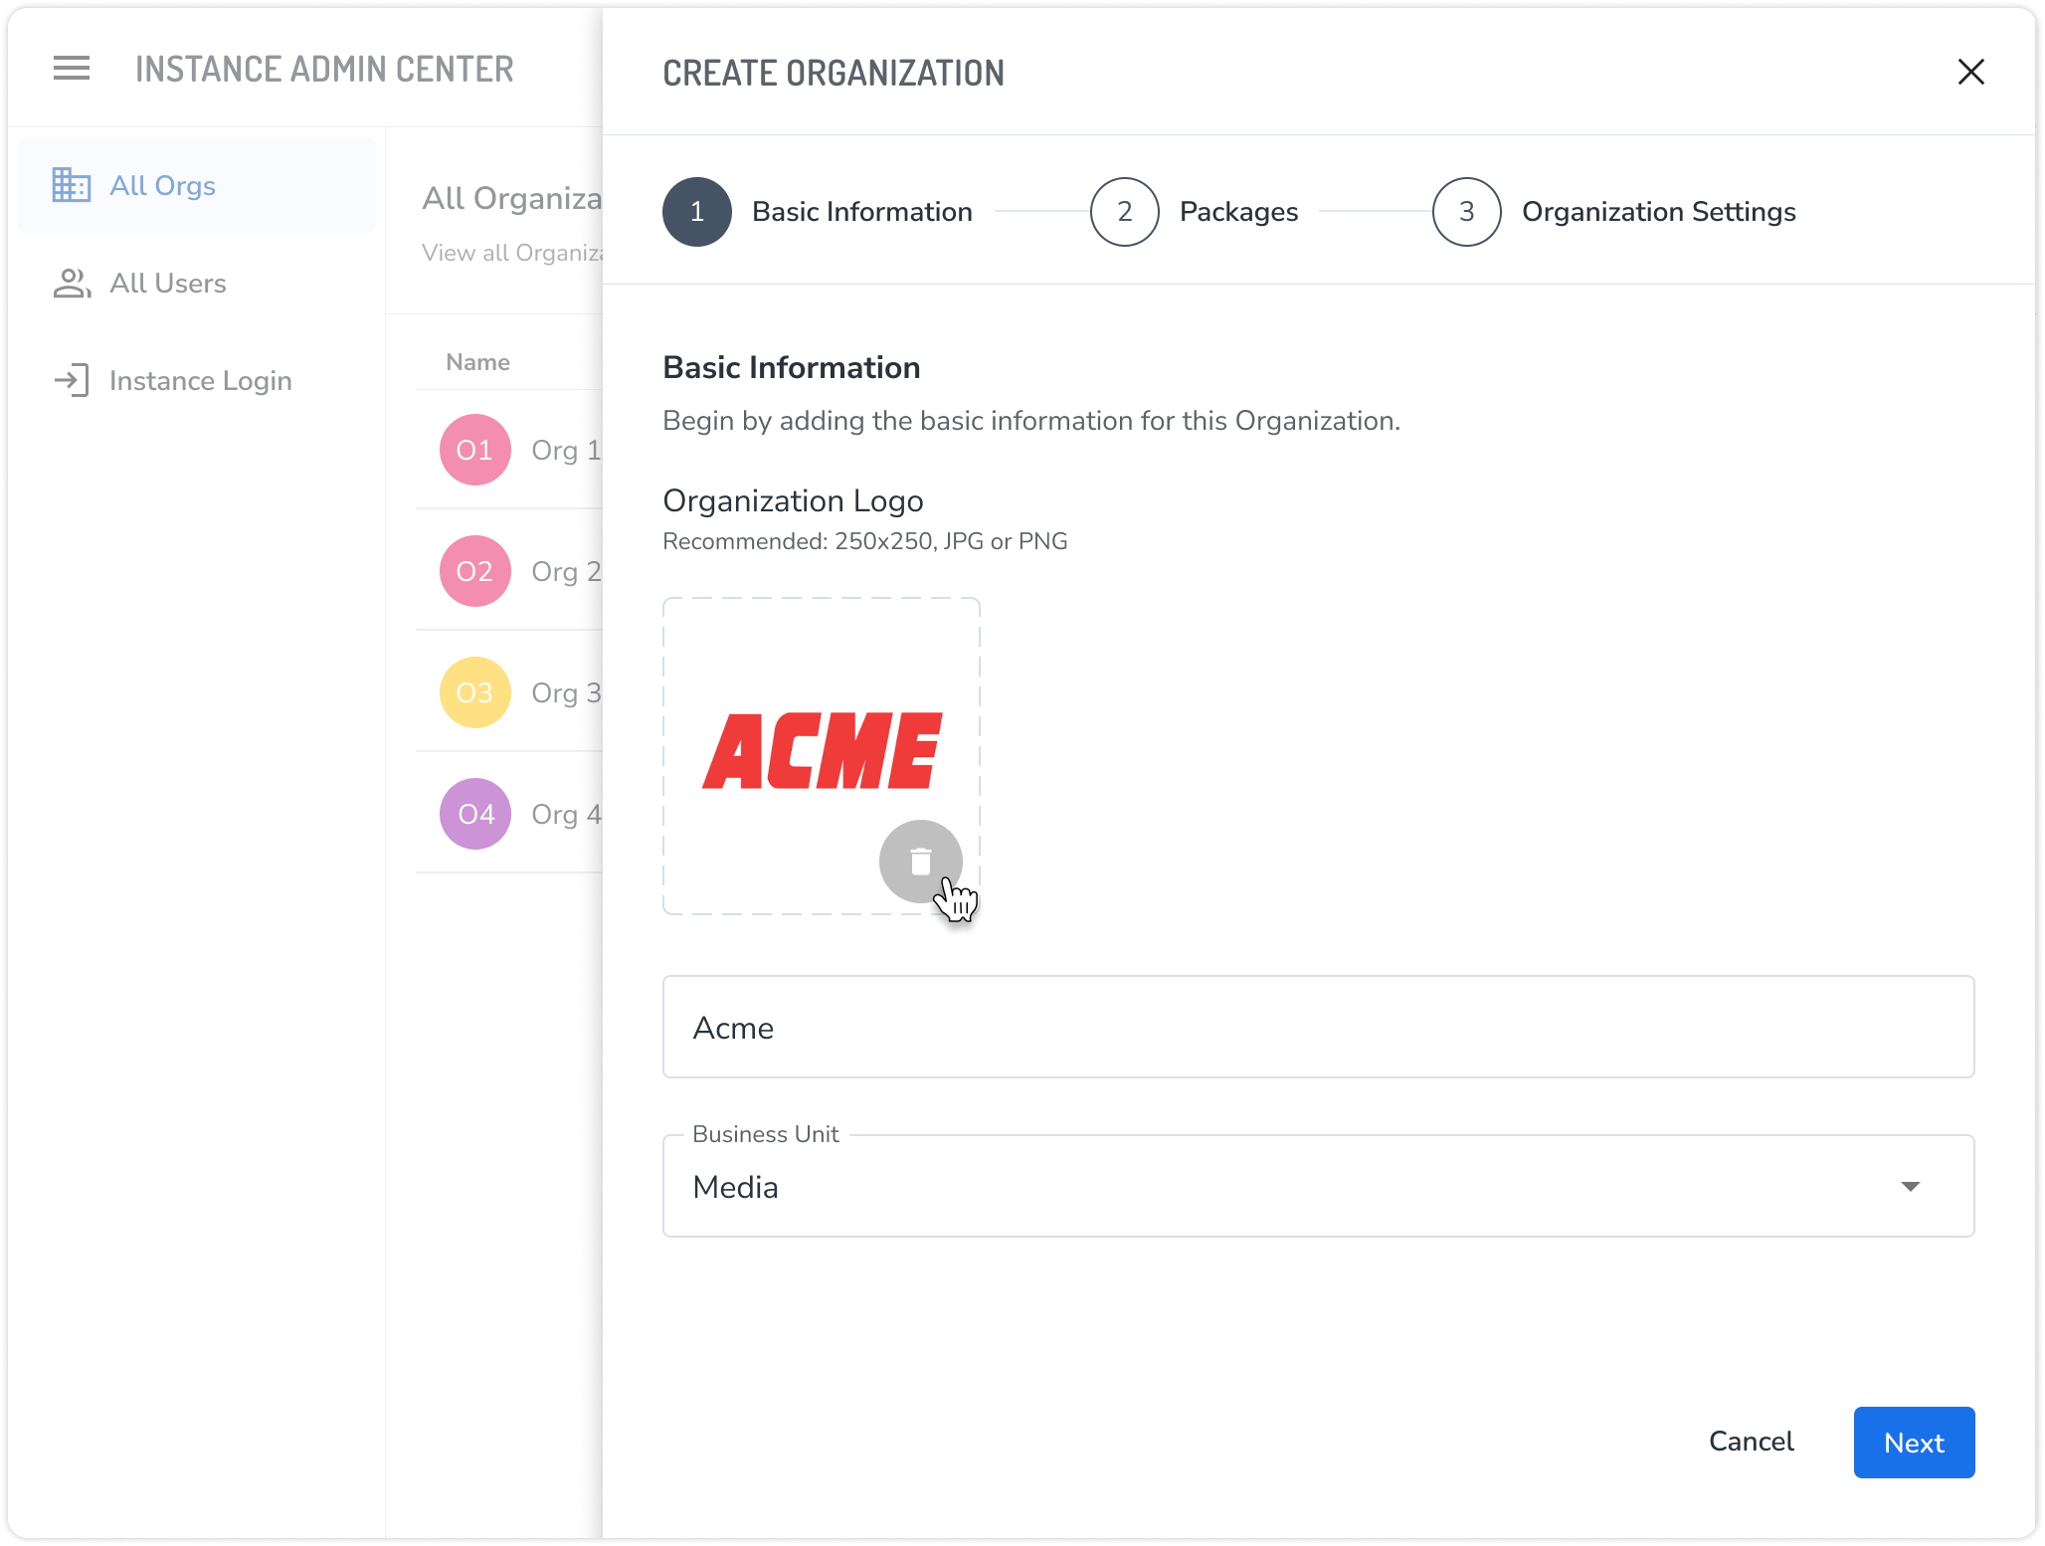This screenshot has height=1546, width=2045.
Task: Expand the Business Unit dropdown arrow
Action: (x=1910, y=1186)
